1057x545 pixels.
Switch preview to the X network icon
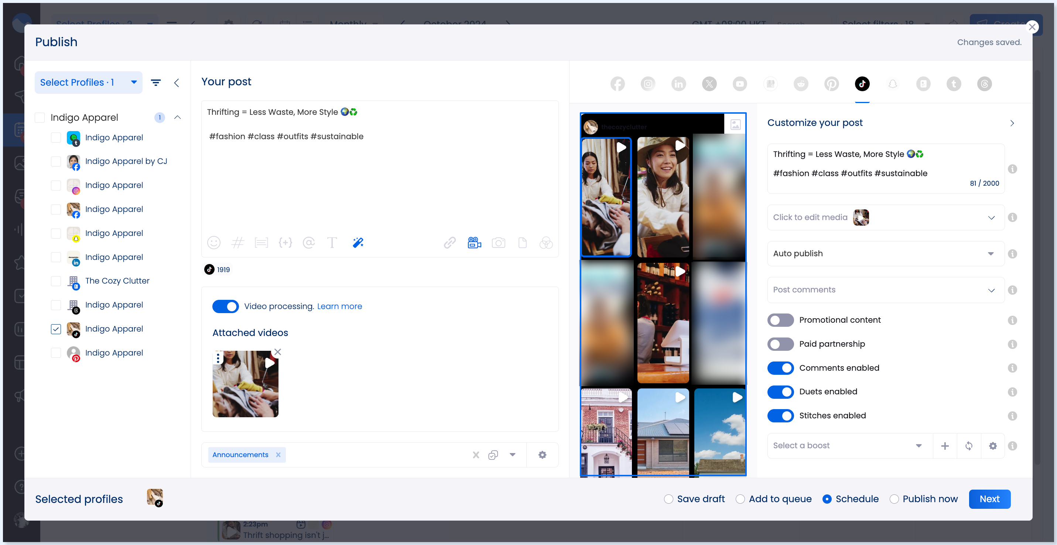click(709, 84)
